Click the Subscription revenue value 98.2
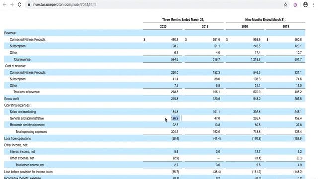This screenshot has width=318, height=179. coord(175,46)
